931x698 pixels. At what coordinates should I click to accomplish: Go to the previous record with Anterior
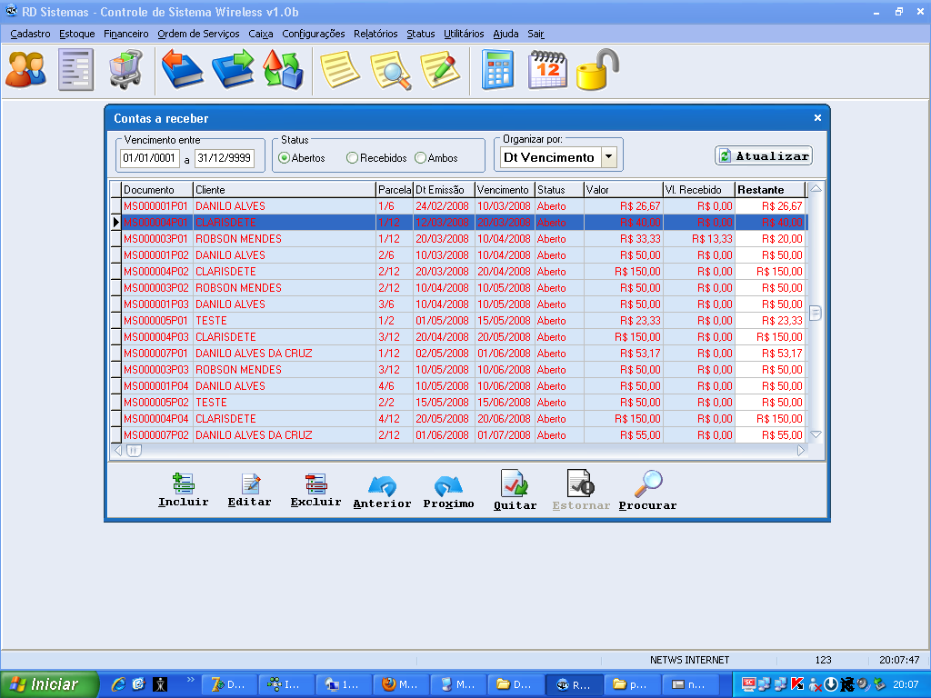383,492
